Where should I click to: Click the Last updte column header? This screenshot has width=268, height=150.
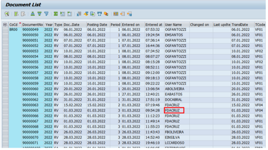(x=222, y=25)
